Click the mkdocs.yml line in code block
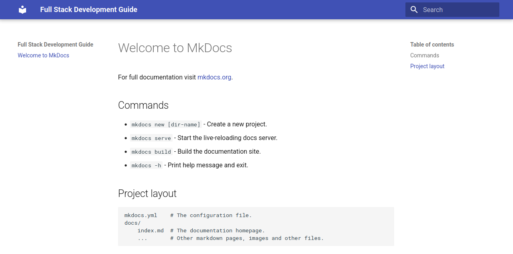Image resolution: width=513 pixels, height=254 pixels. pyautogui.click(x=188, y=215)
